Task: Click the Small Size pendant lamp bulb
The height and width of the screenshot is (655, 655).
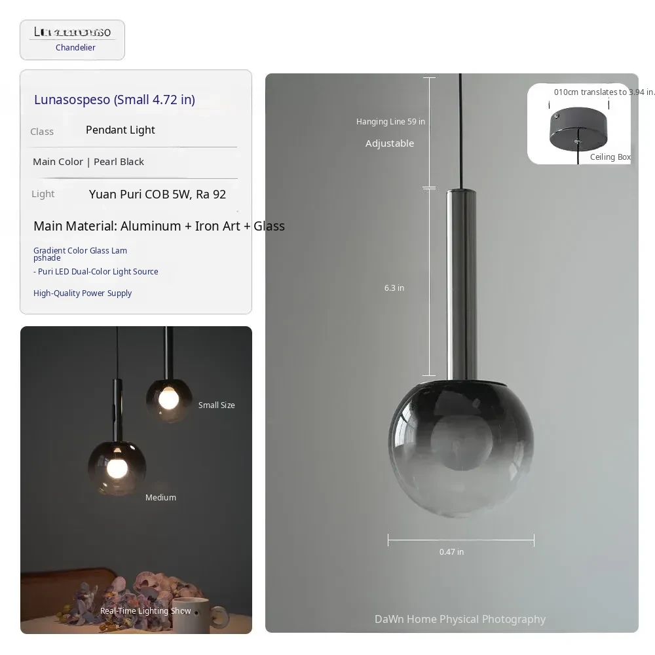Action: click(169, 398)
